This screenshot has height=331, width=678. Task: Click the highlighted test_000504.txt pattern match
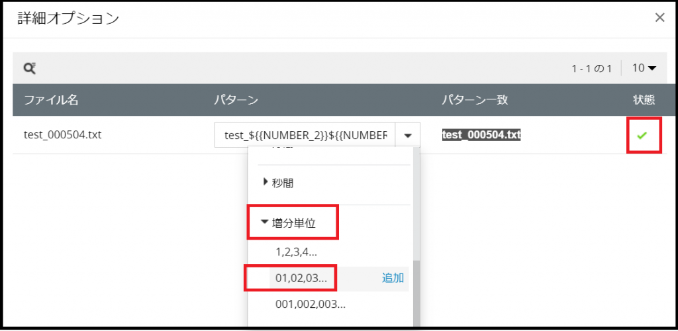click(481, 135)
